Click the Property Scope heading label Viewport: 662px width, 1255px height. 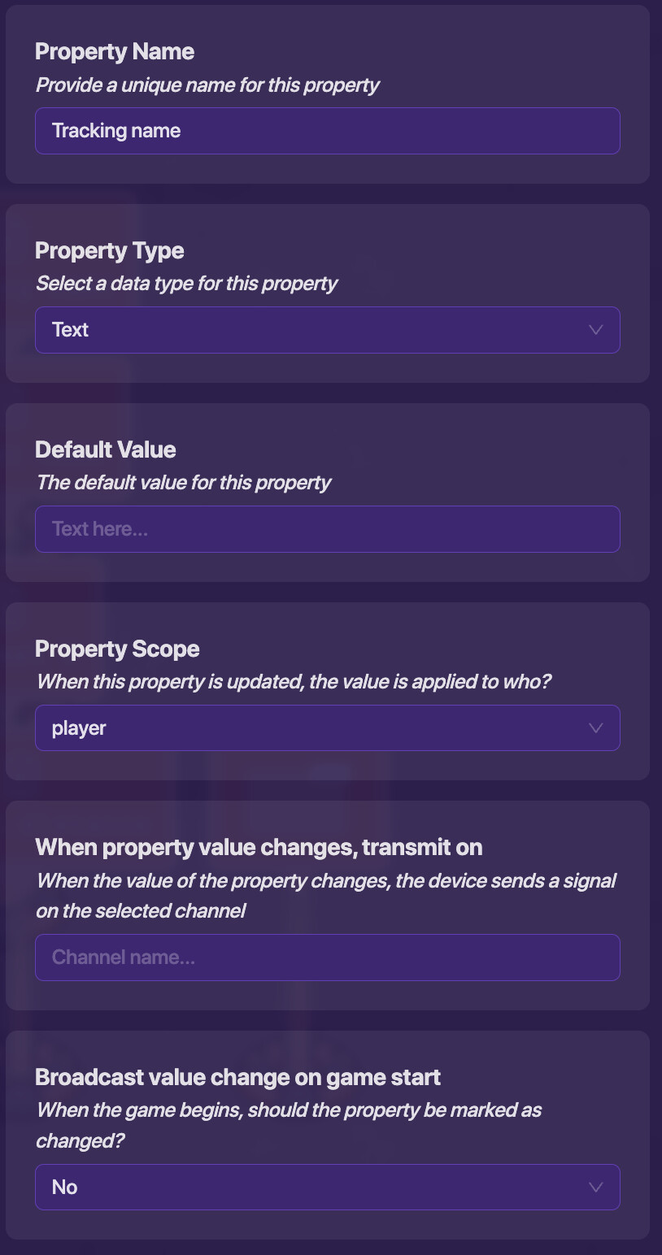(117, 649)
